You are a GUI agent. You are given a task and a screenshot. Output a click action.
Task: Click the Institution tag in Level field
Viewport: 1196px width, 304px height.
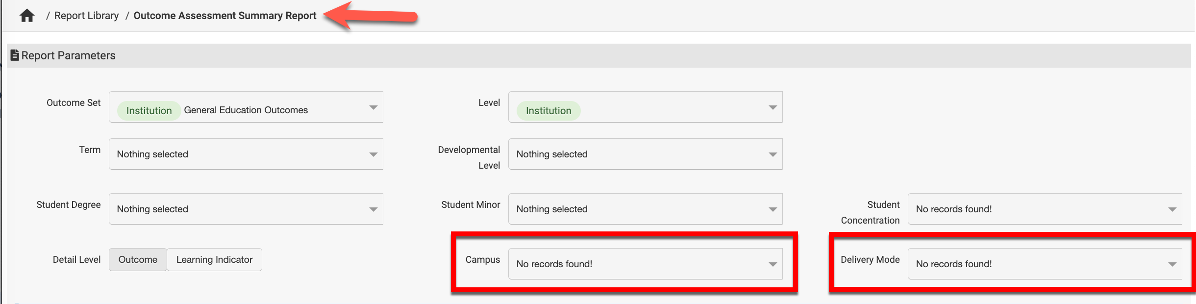tap(548, 111)
